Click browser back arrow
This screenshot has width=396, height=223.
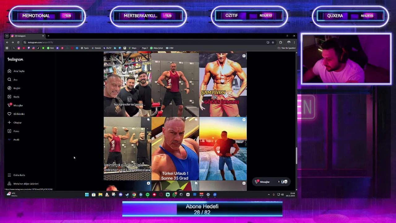7,42
